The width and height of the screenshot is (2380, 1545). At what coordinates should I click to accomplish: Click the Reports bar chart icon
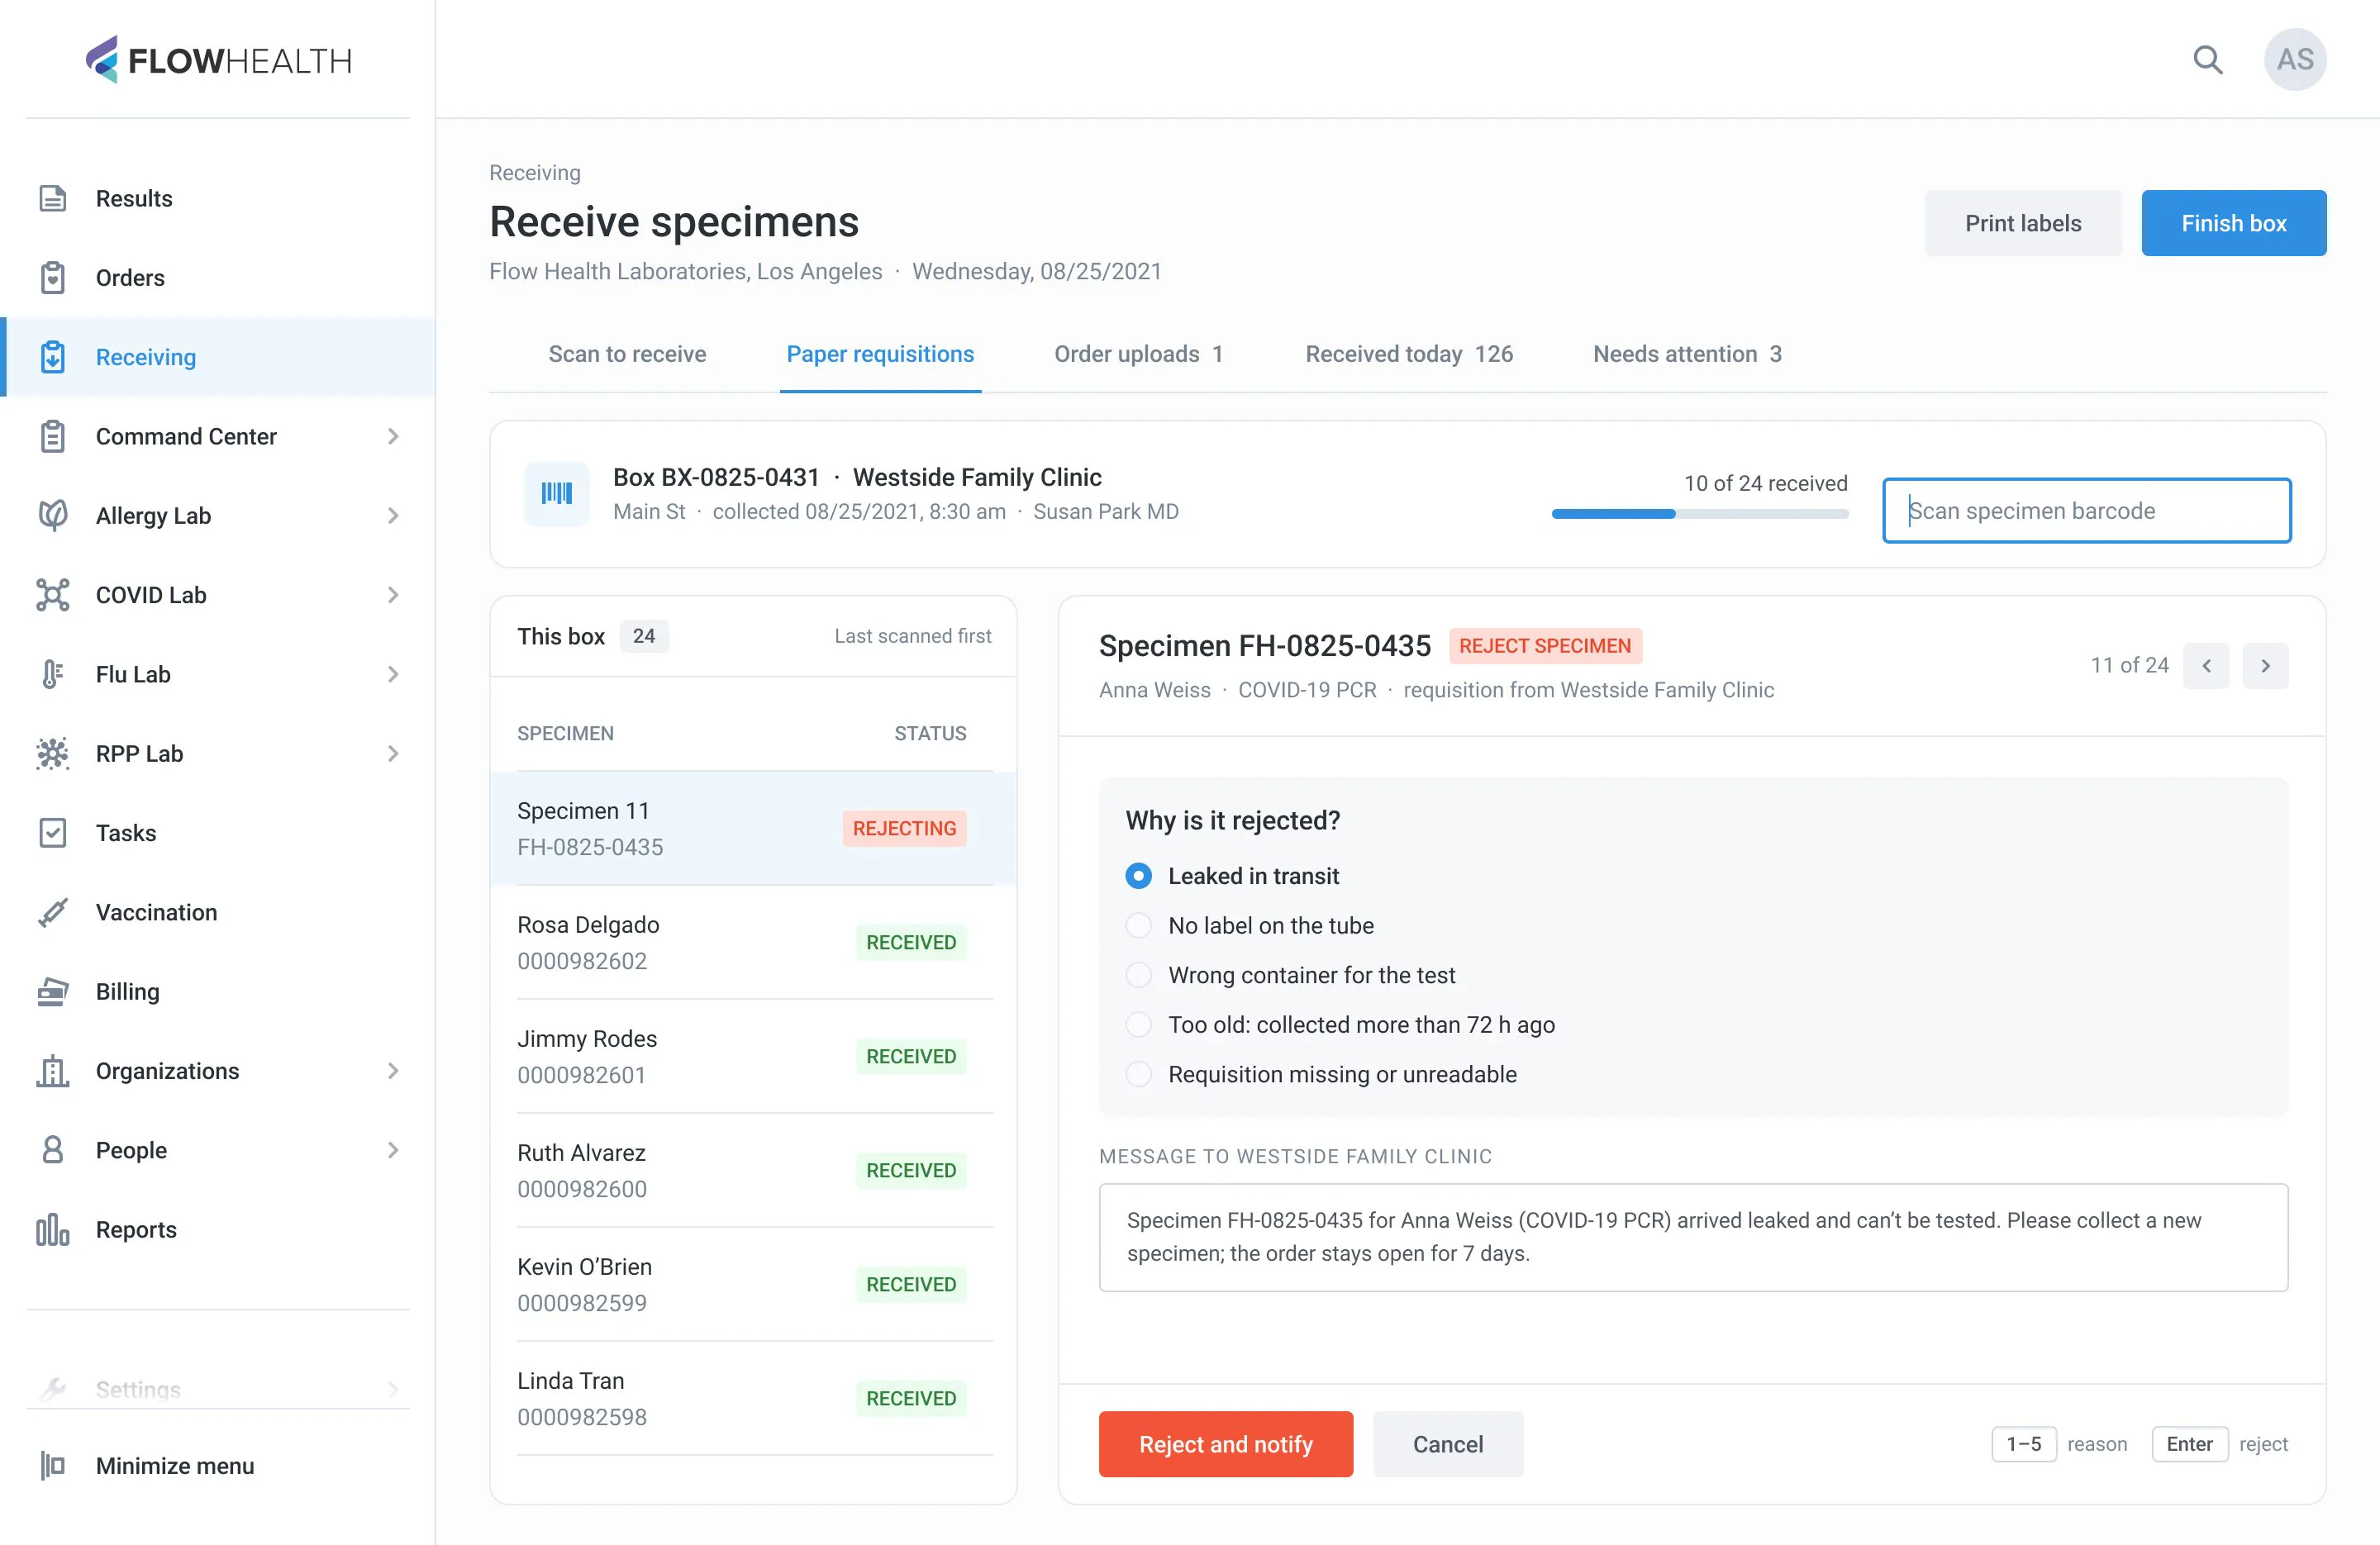pyautogui.click(x=53, y=1229)
